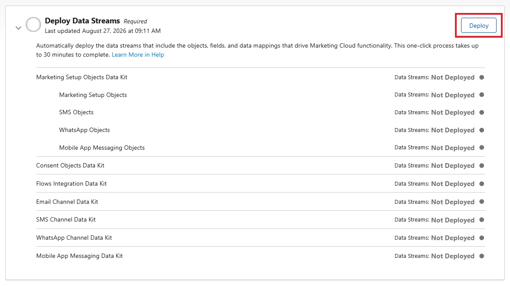Click status dot for SMS Objects row
This screenshot has height=286, width=510.
click(482, 112)
